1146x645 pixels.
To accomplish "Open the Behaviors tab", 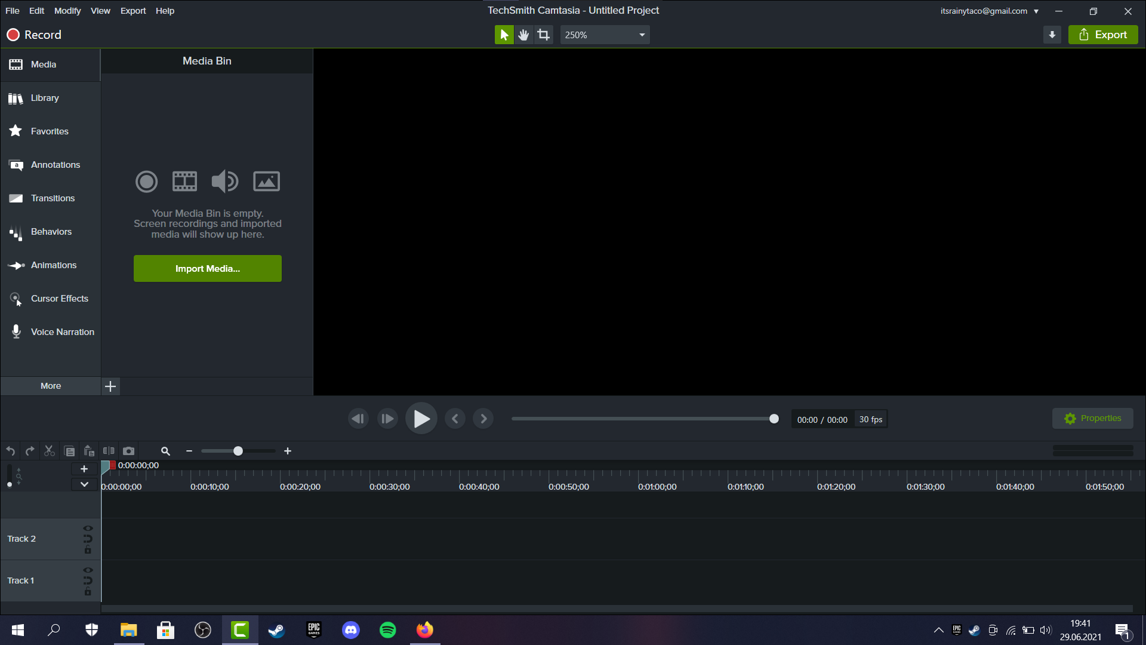I will coord(51,232).
